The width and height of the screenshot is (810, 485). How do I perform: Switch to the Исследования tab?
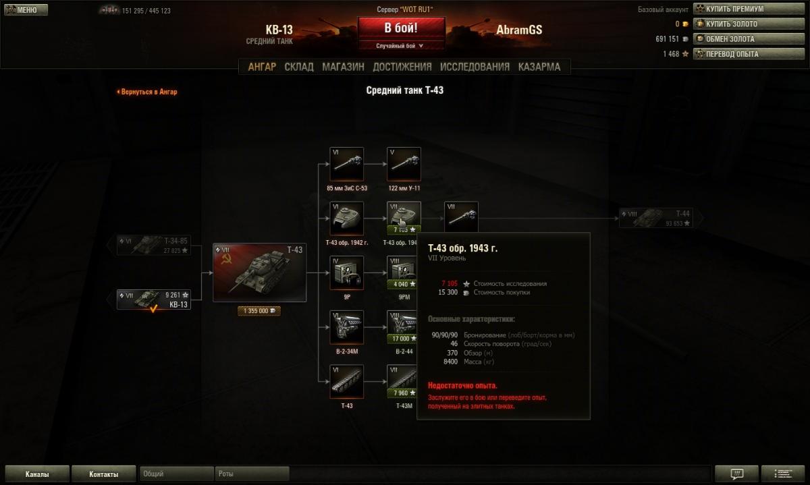coord(475,67)
